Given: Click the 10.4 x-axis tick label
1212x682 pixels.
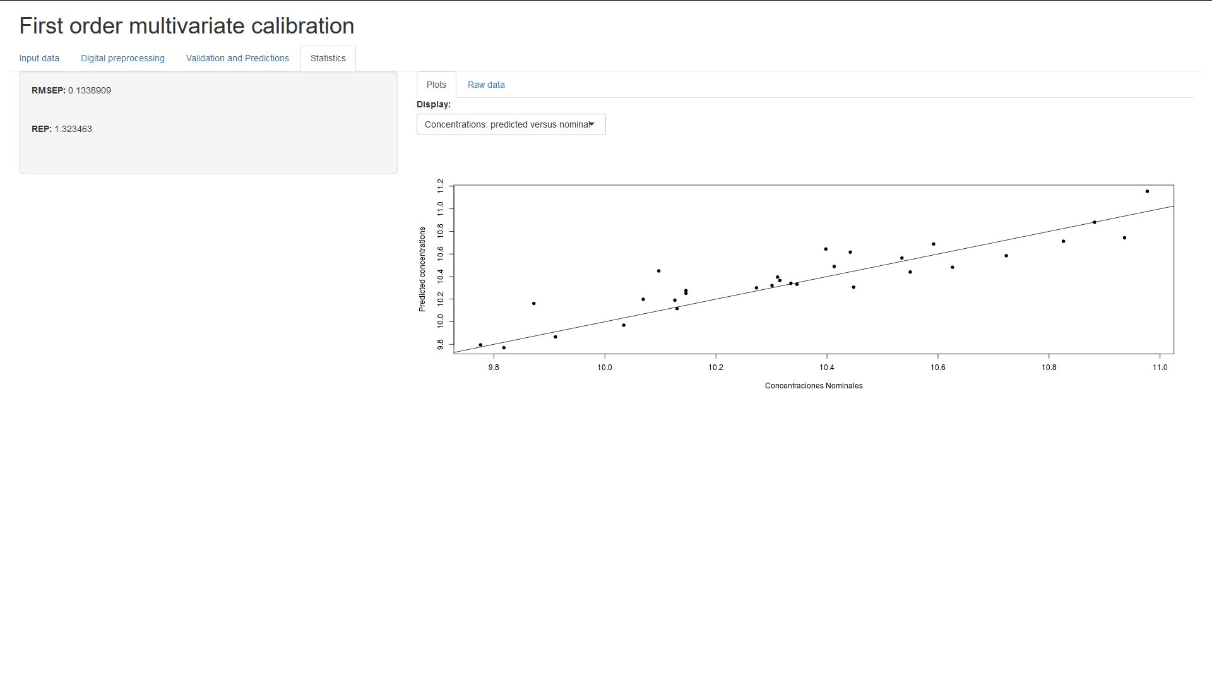Looking at the screenshot, I should [826, 368].
